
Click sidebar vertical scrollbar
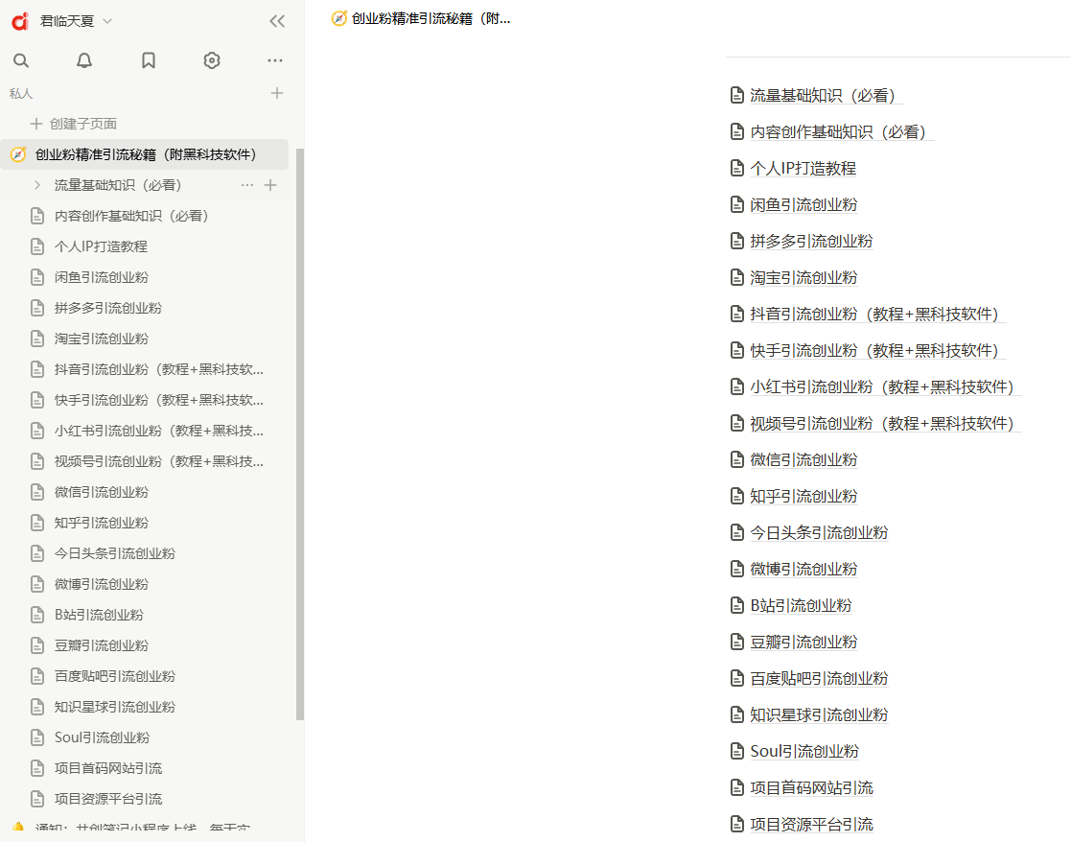[300, 433]
